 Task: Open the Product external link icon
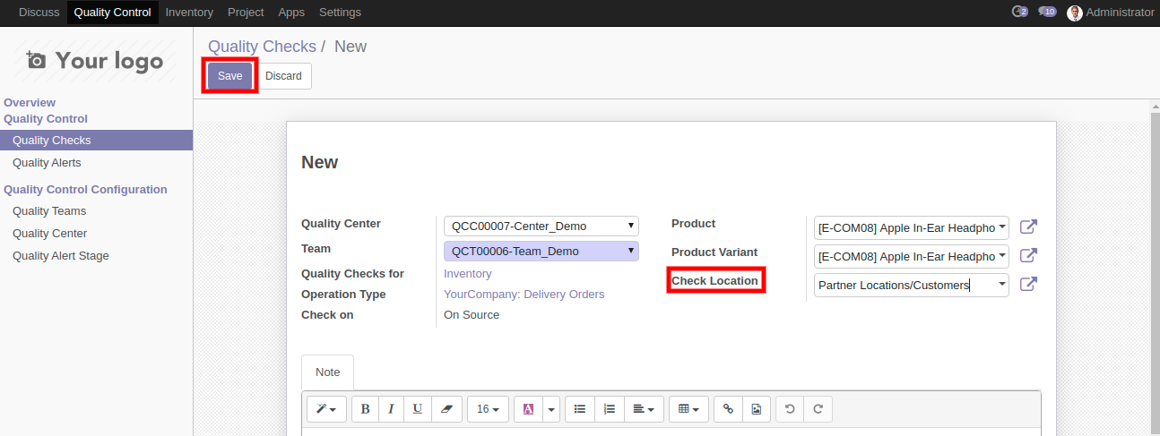(1029, 227)
